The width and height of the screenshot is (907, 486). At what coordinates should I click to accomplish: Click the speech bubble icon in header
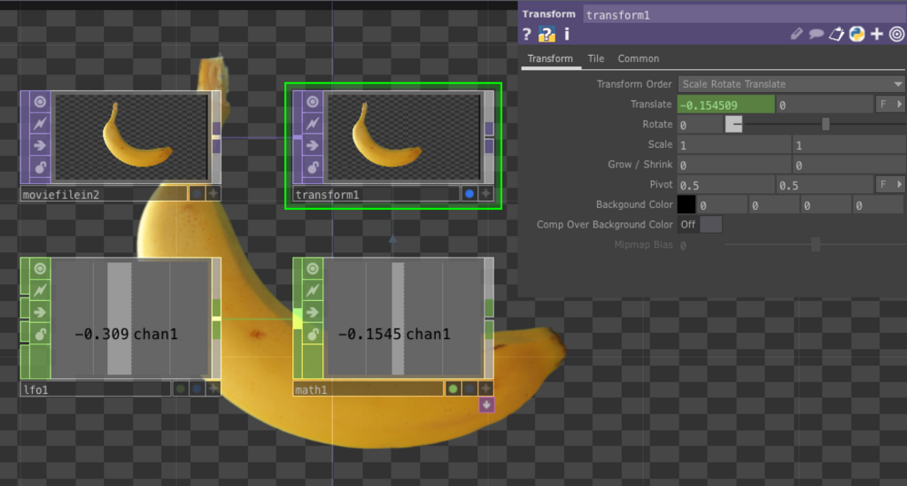pyautogui.click(x=816, y=35)
